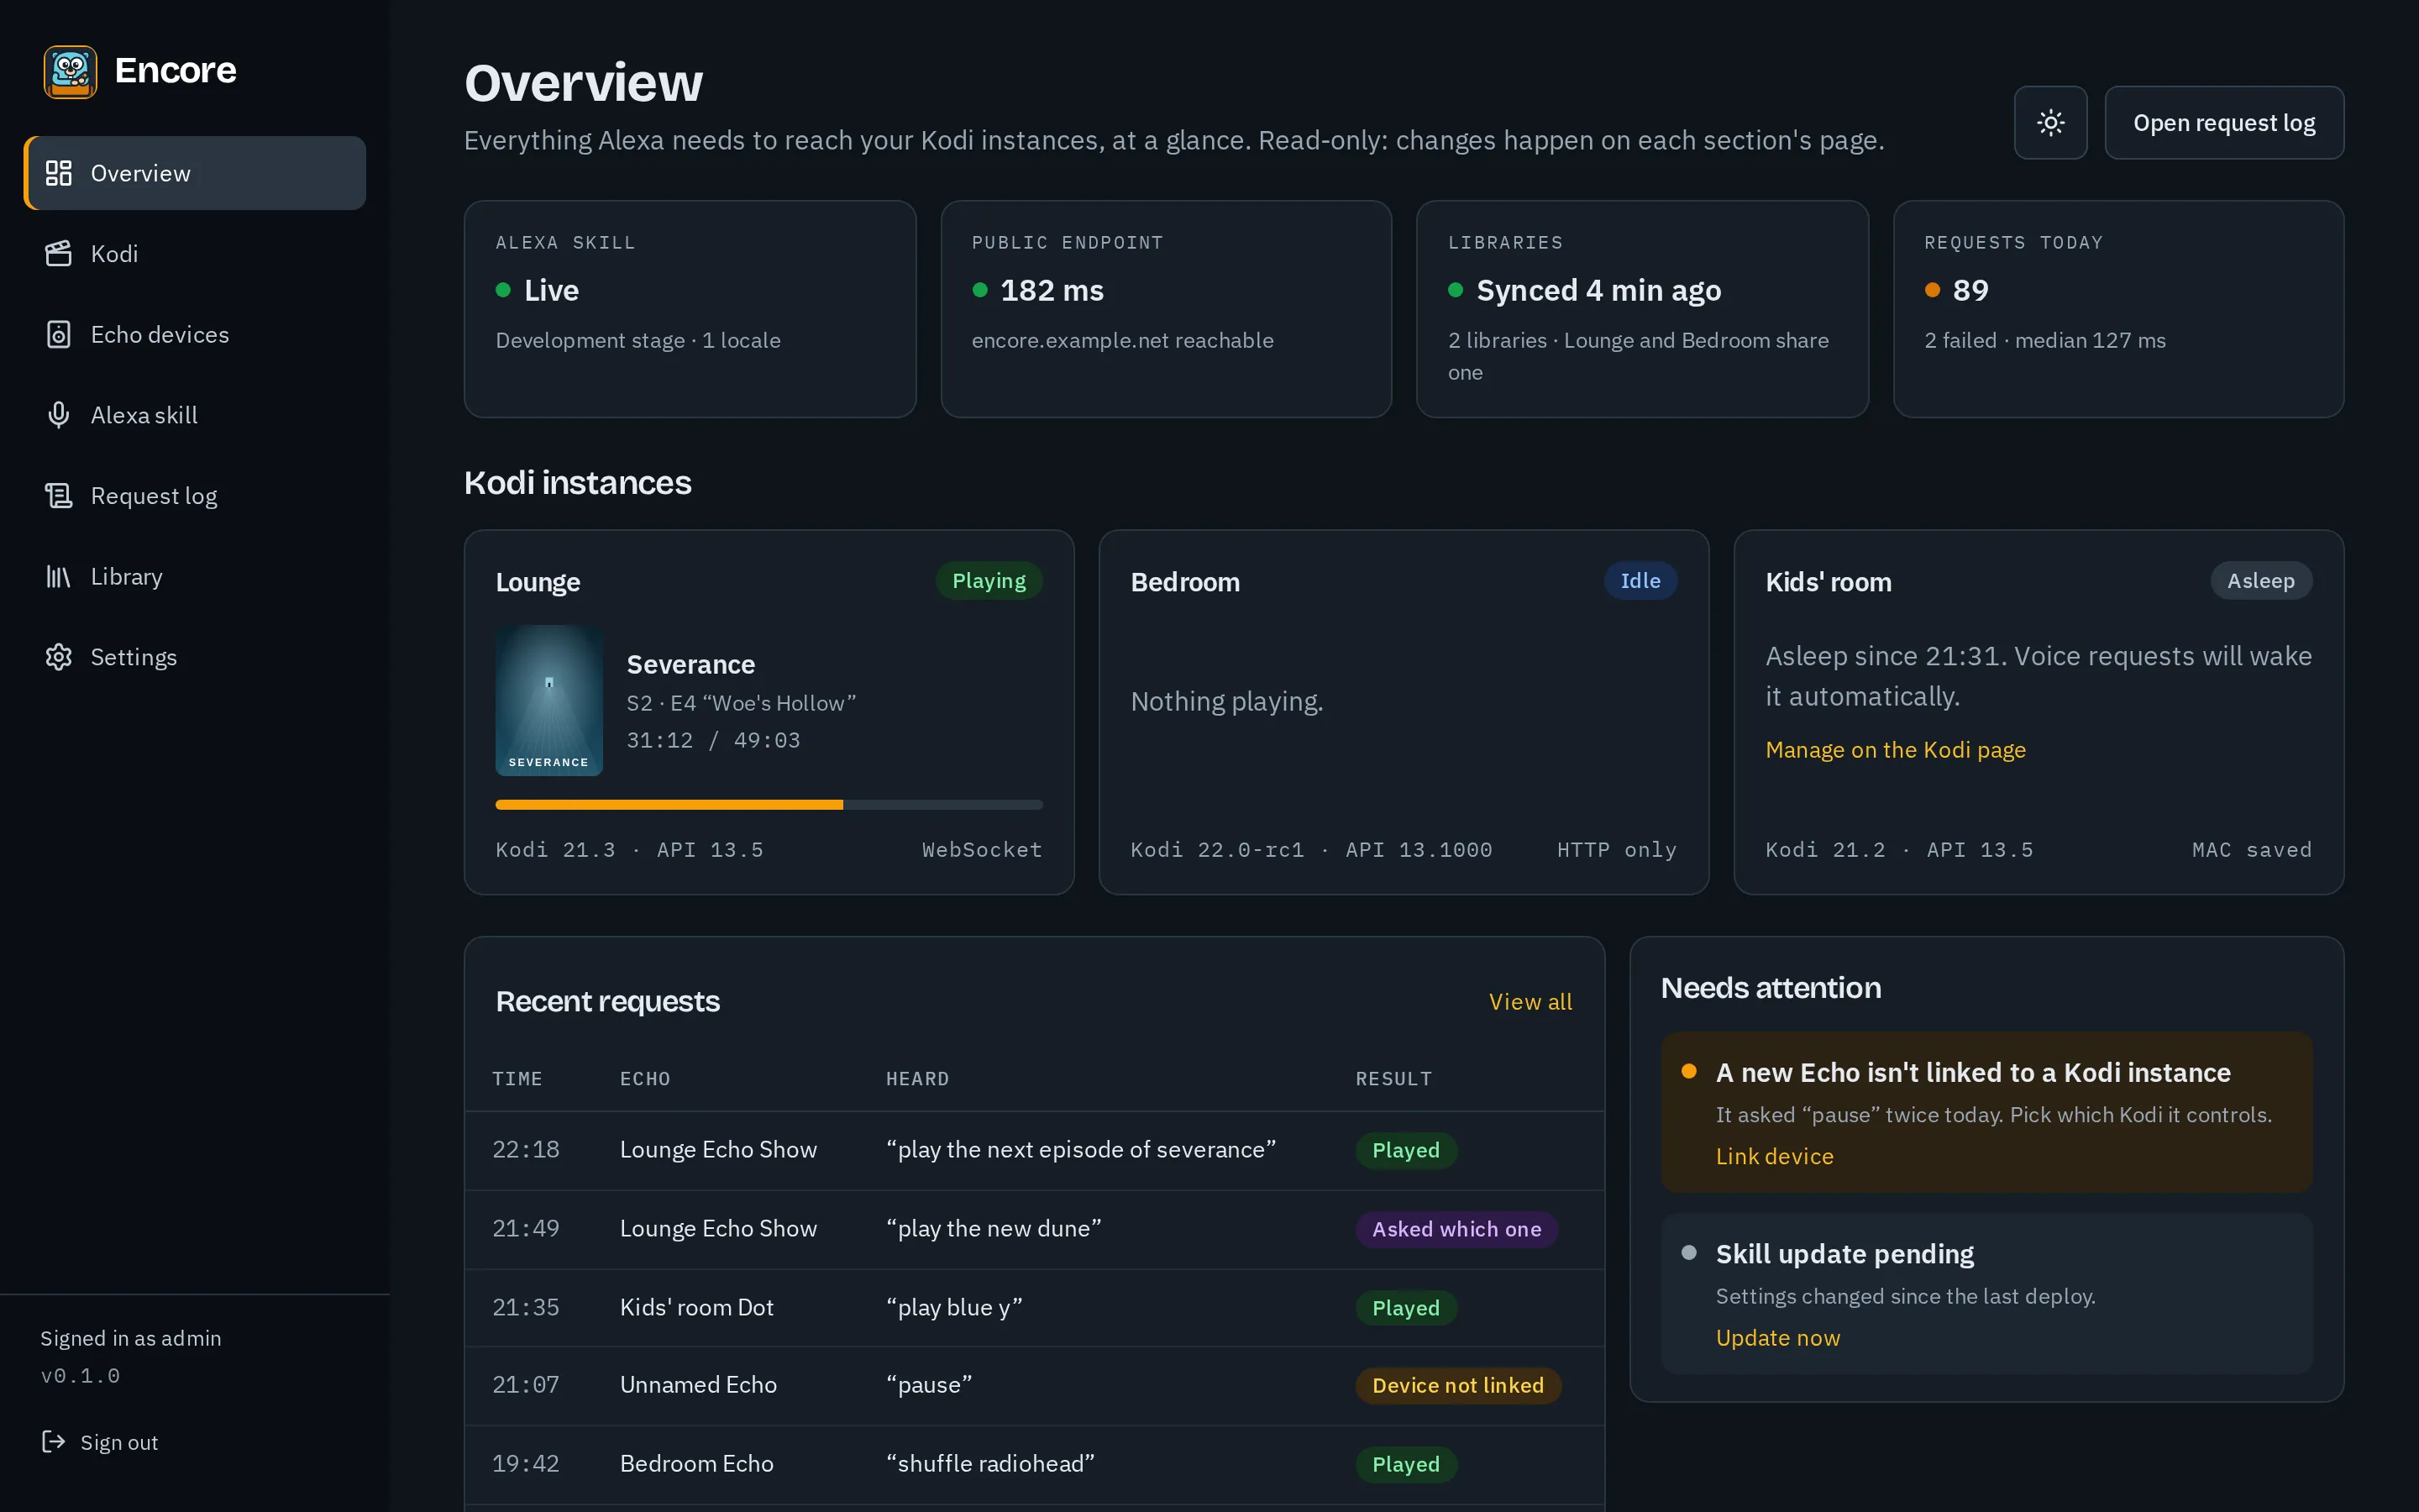Click the "shuffle radiohead" request text

(989, 1463)
